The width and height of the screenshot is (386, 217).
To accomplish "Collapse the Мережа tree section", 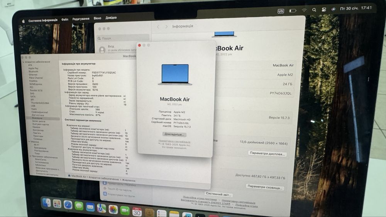I will (29, 141).
